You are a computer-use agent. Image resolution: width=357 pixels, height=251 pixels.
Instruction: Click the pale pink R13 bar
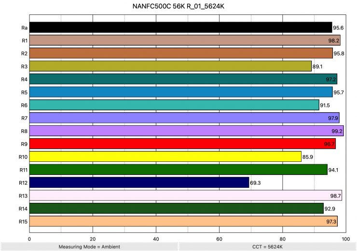click(x=186, y=195)
